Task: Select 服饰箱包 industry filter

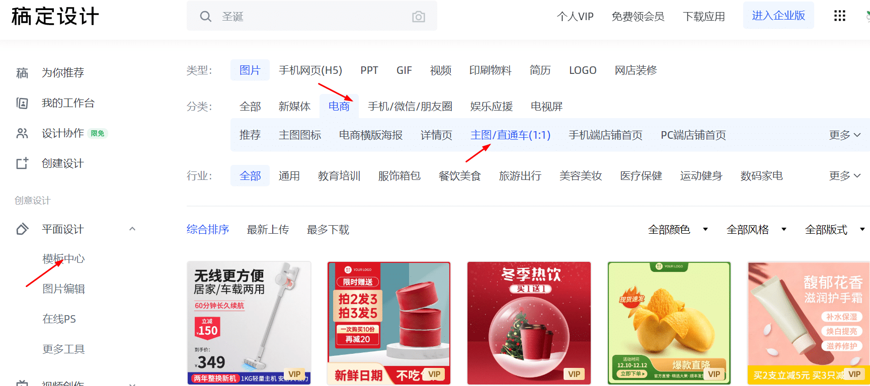Action: 400,176
